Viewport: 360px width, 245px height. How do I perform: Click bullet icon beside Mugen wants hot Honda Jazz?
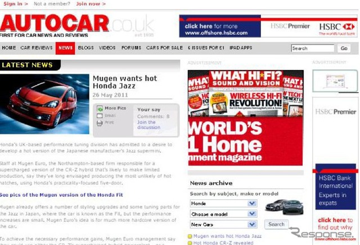[x=190, y=236]
